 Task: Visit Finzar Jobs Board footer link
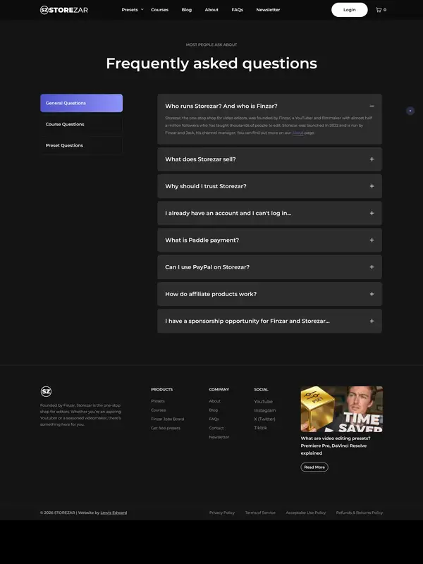tap(168, 419)
